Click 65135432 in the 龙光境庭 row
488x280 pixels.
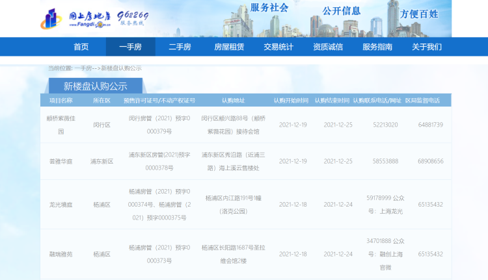click(431, 205)
